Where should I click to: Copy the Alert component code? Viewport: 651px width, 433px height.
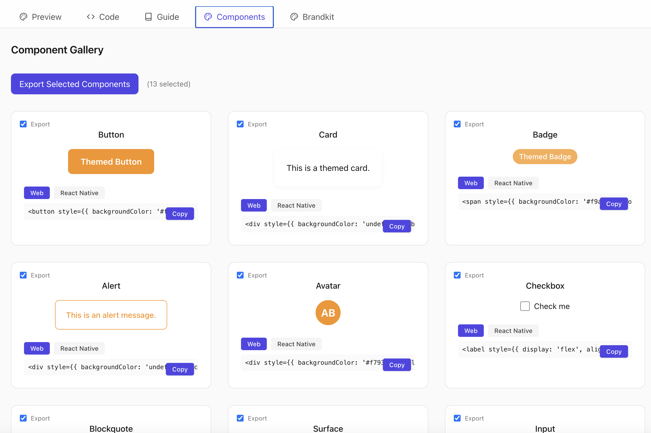tap(180, 369)
